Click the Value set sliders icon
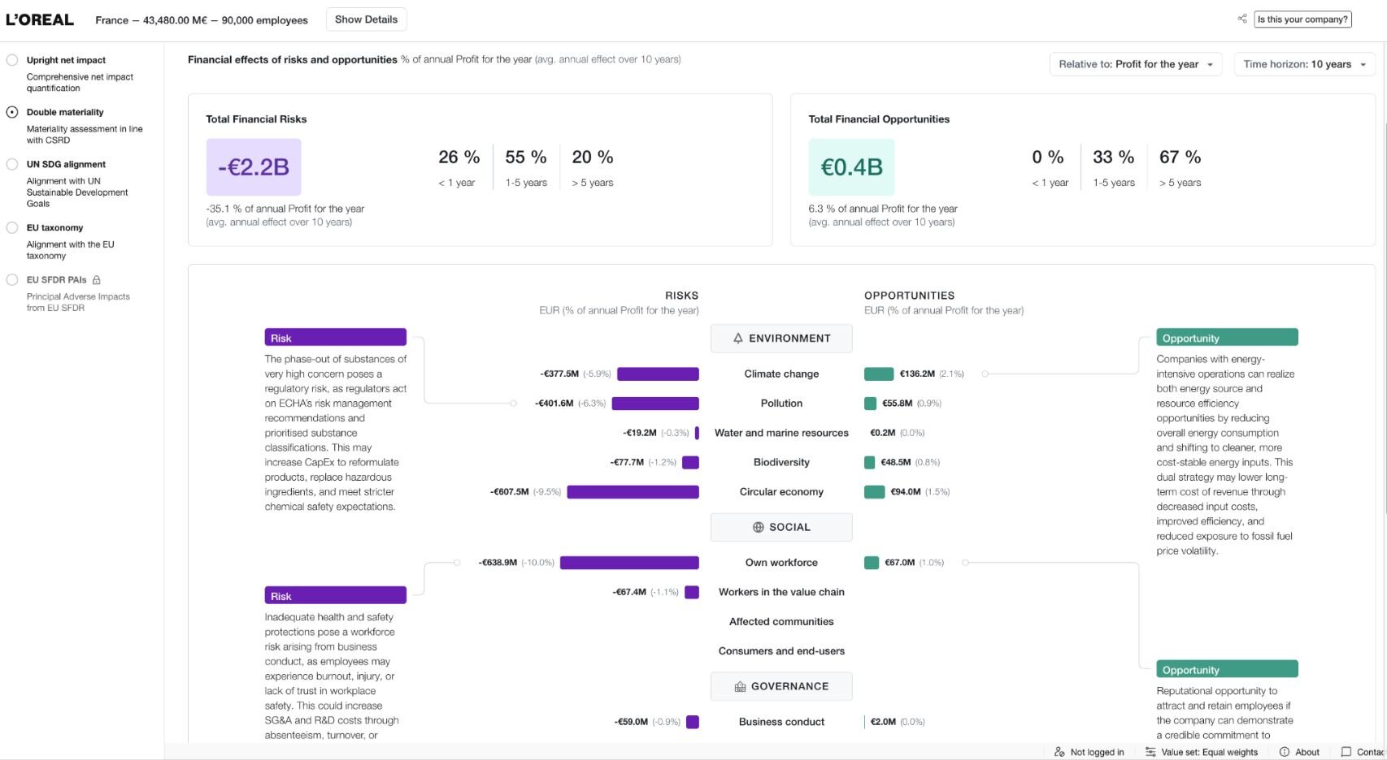The width and height of the screenshot is (1387, 760). coord(1150,752)
